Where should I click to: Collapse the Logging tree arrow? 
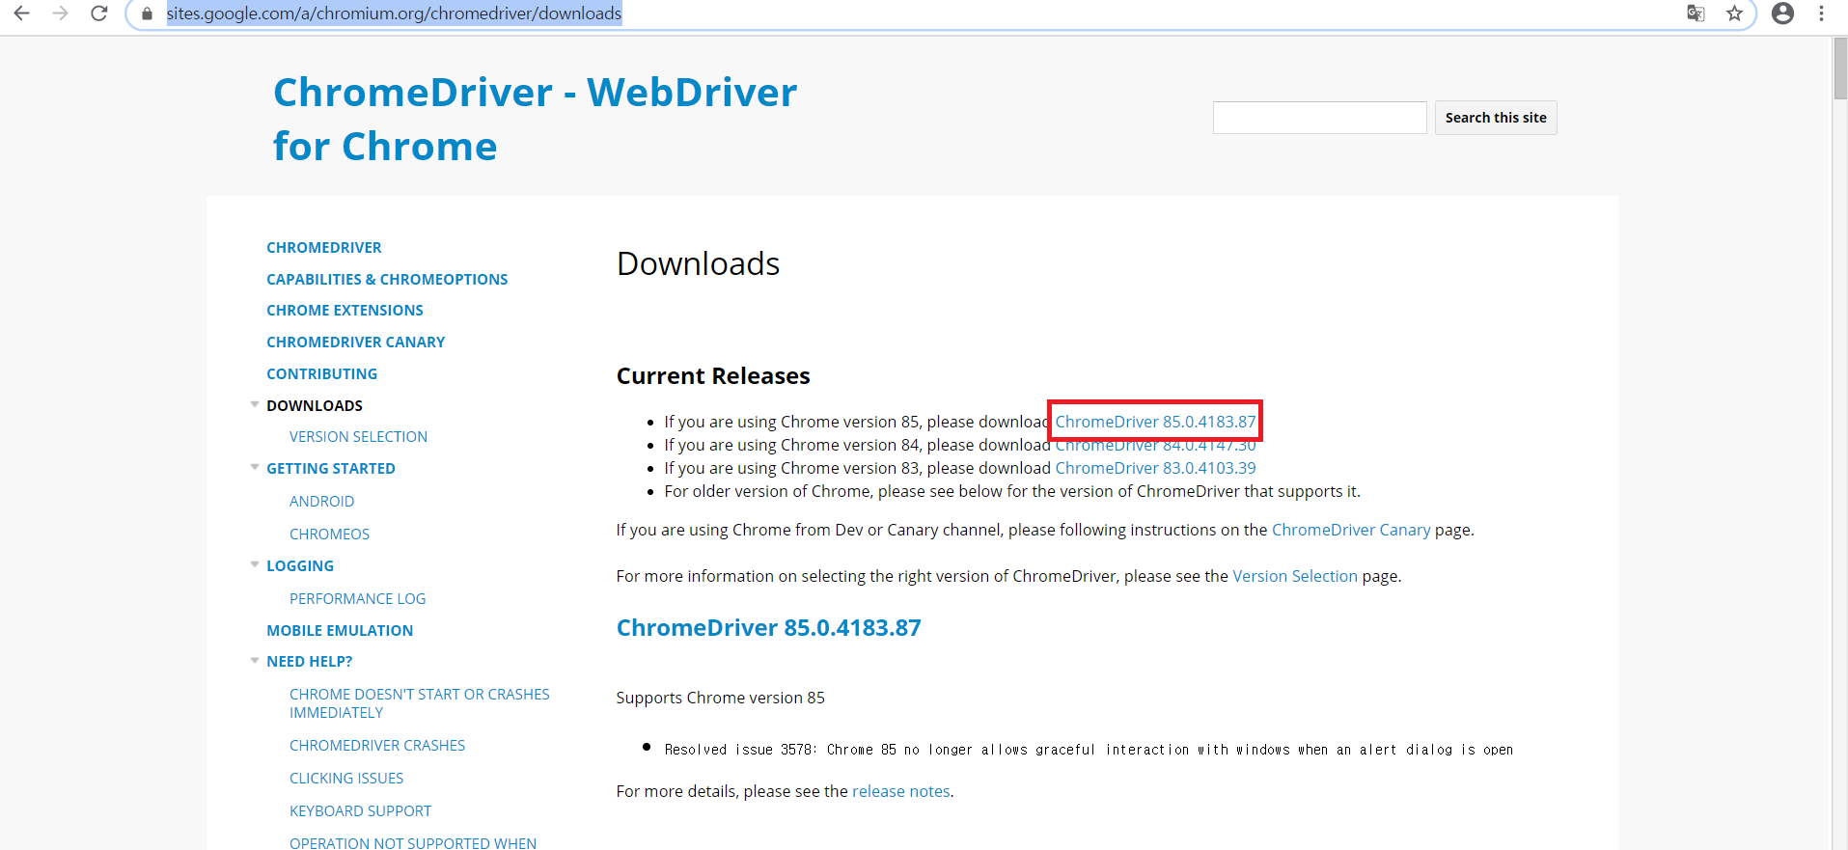(255, 565)
